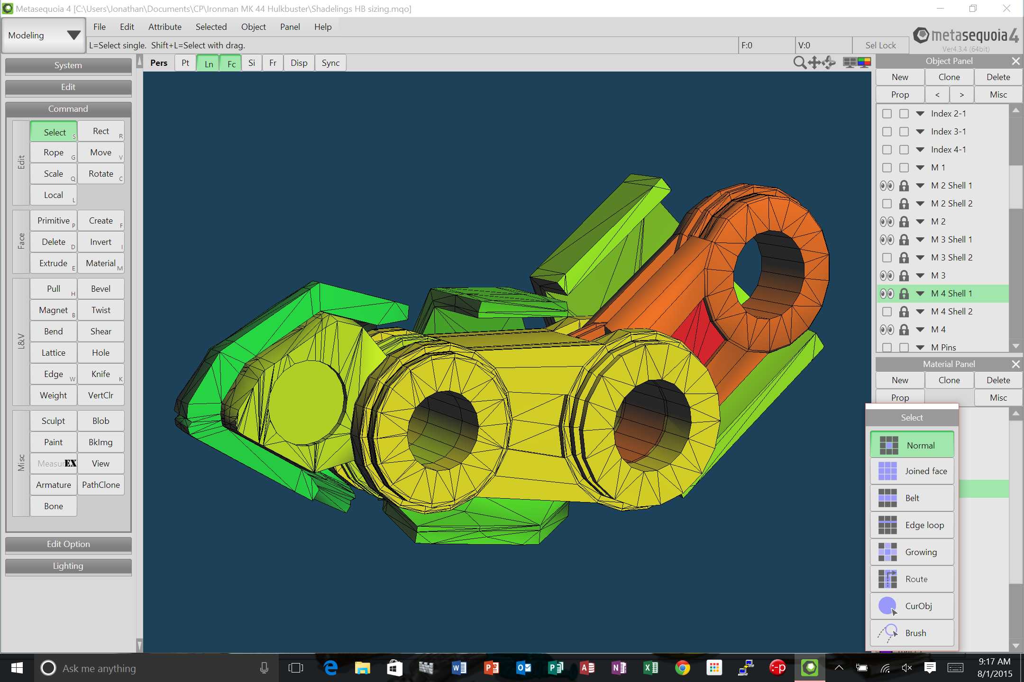
Task: Open the Help menu
Action: coord(323,27)
